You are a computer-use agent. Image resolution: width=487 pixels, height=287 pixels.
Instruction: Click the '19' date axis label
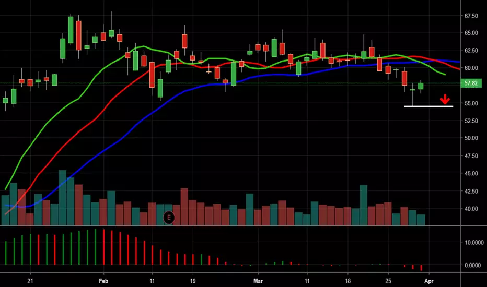coord(193,281)
